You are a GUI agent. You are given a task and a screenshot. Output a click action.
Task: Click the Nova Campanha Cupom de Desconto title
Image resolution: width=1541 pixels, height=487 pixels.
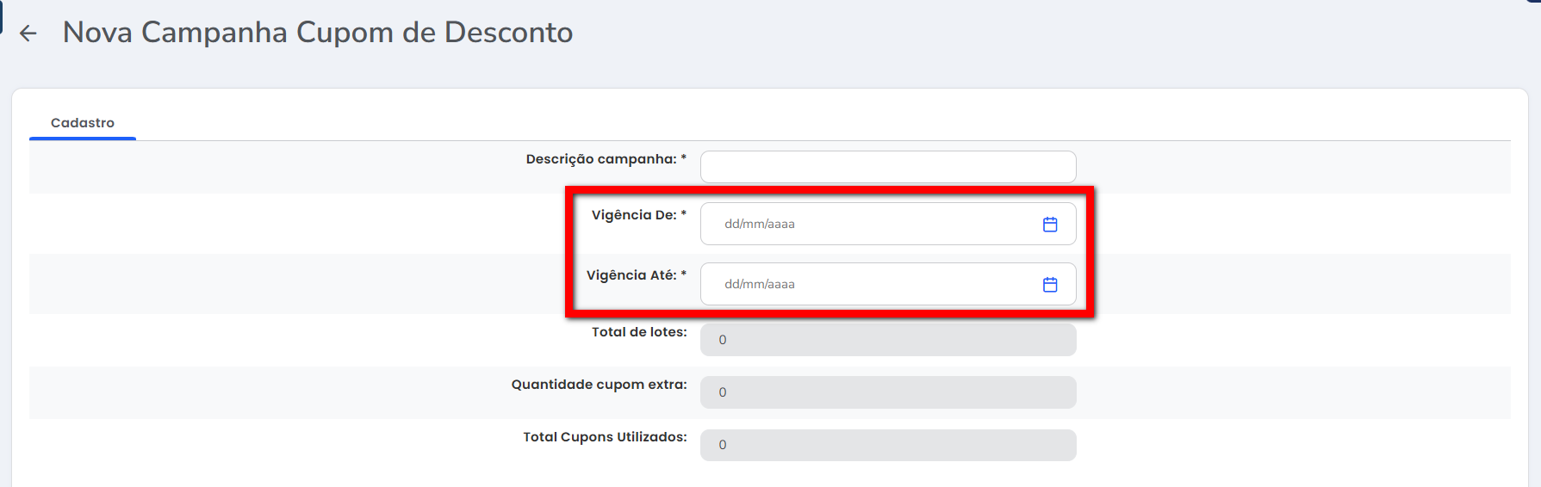click(x=318, y=33)
